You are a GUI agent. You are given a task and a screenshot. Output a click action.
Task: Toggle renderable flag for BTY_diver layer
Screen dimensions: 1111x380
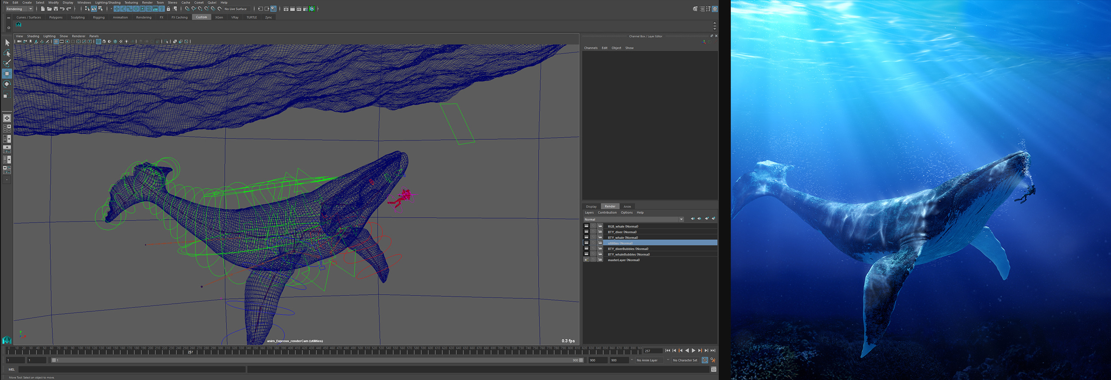click(586, 232)
